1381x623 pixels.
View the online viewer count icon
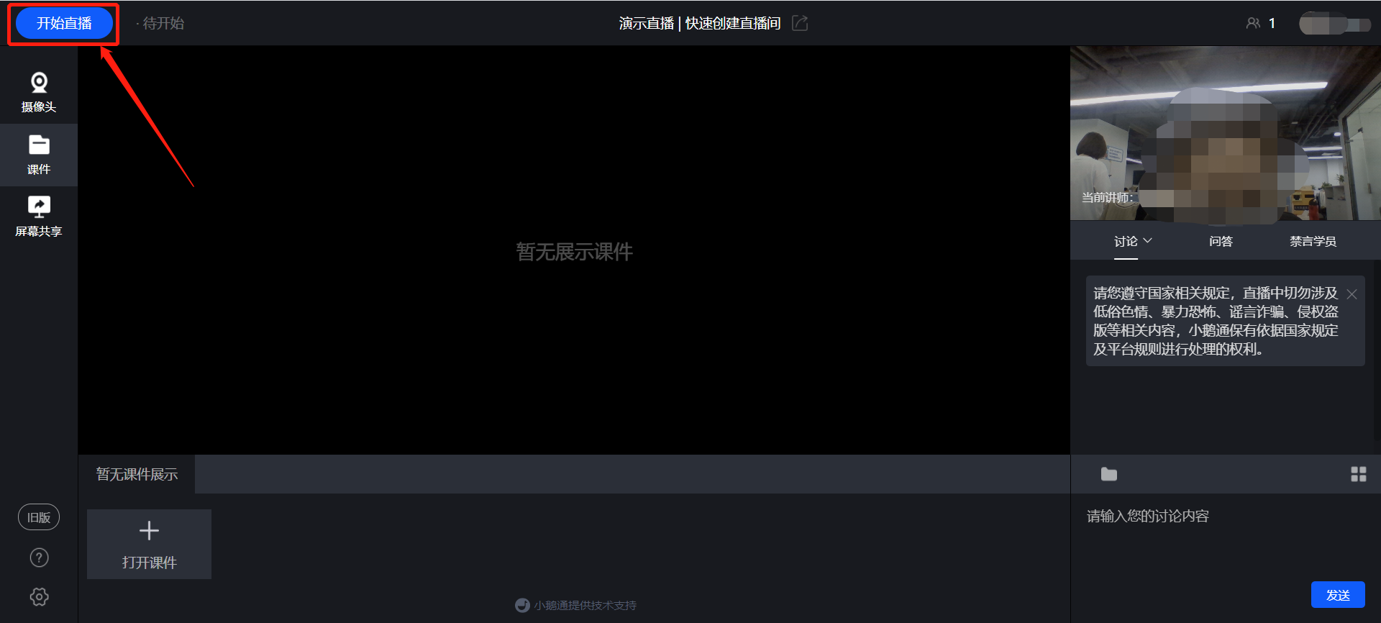point(1254,23)
